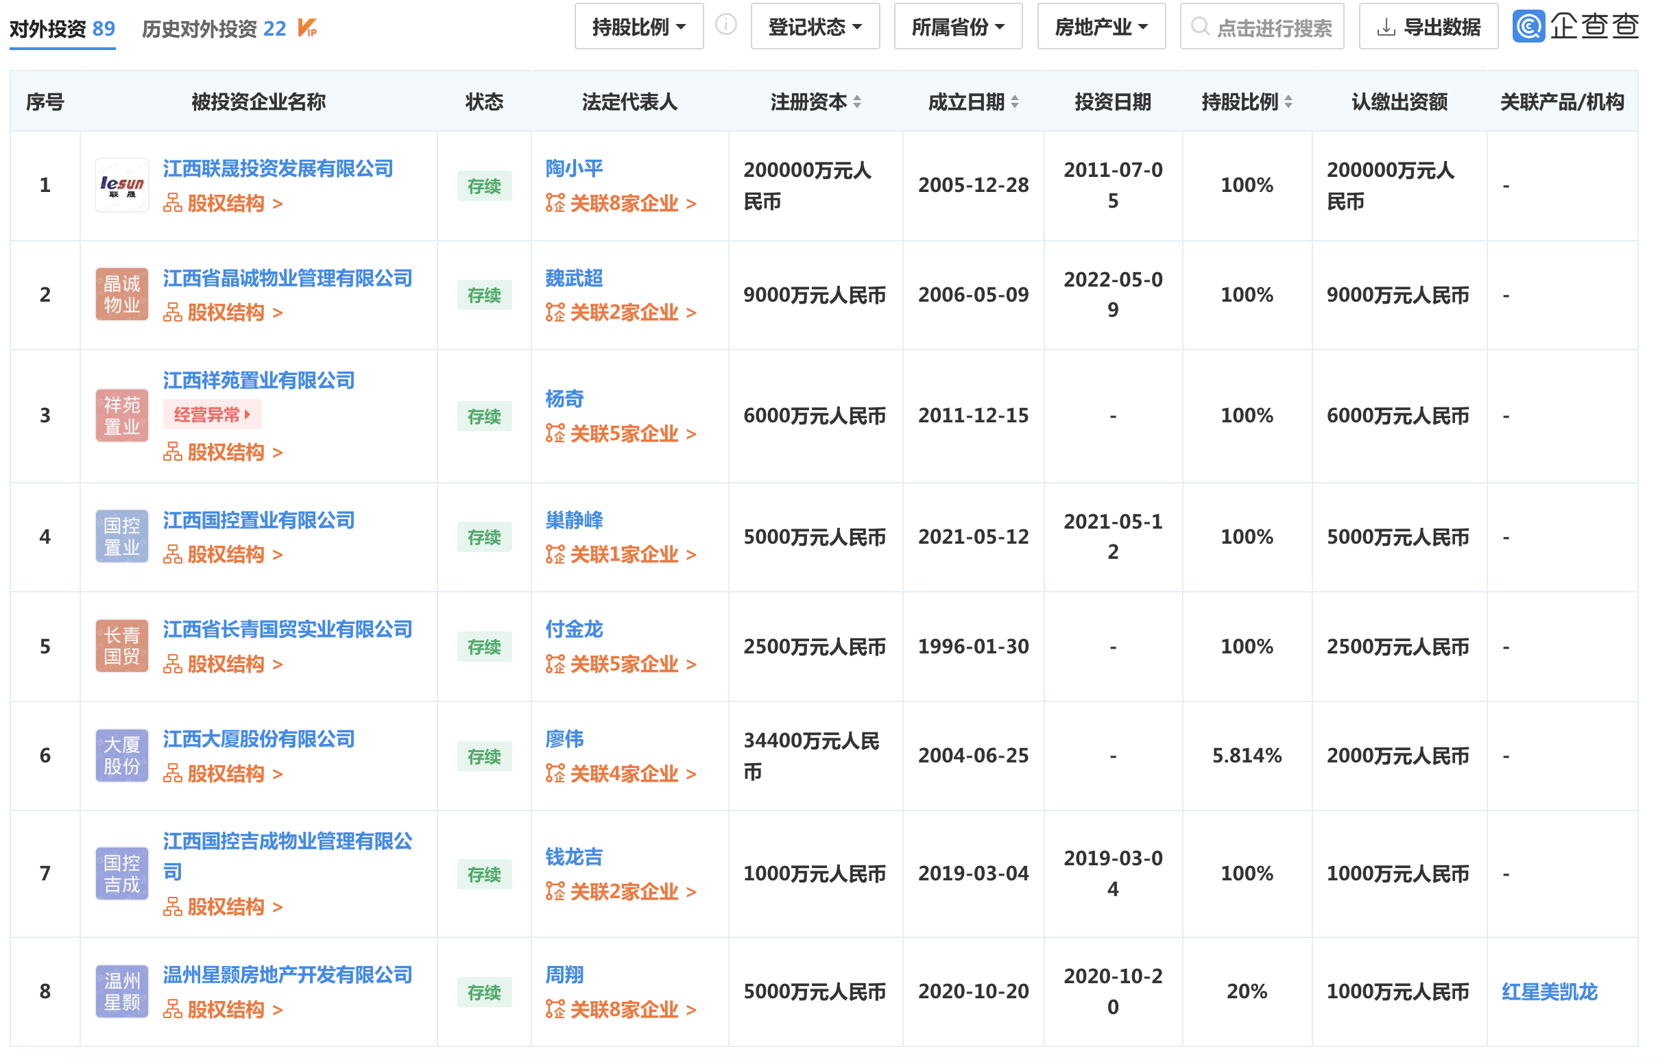Click the 长青国贸 company logo

point(122,647)
